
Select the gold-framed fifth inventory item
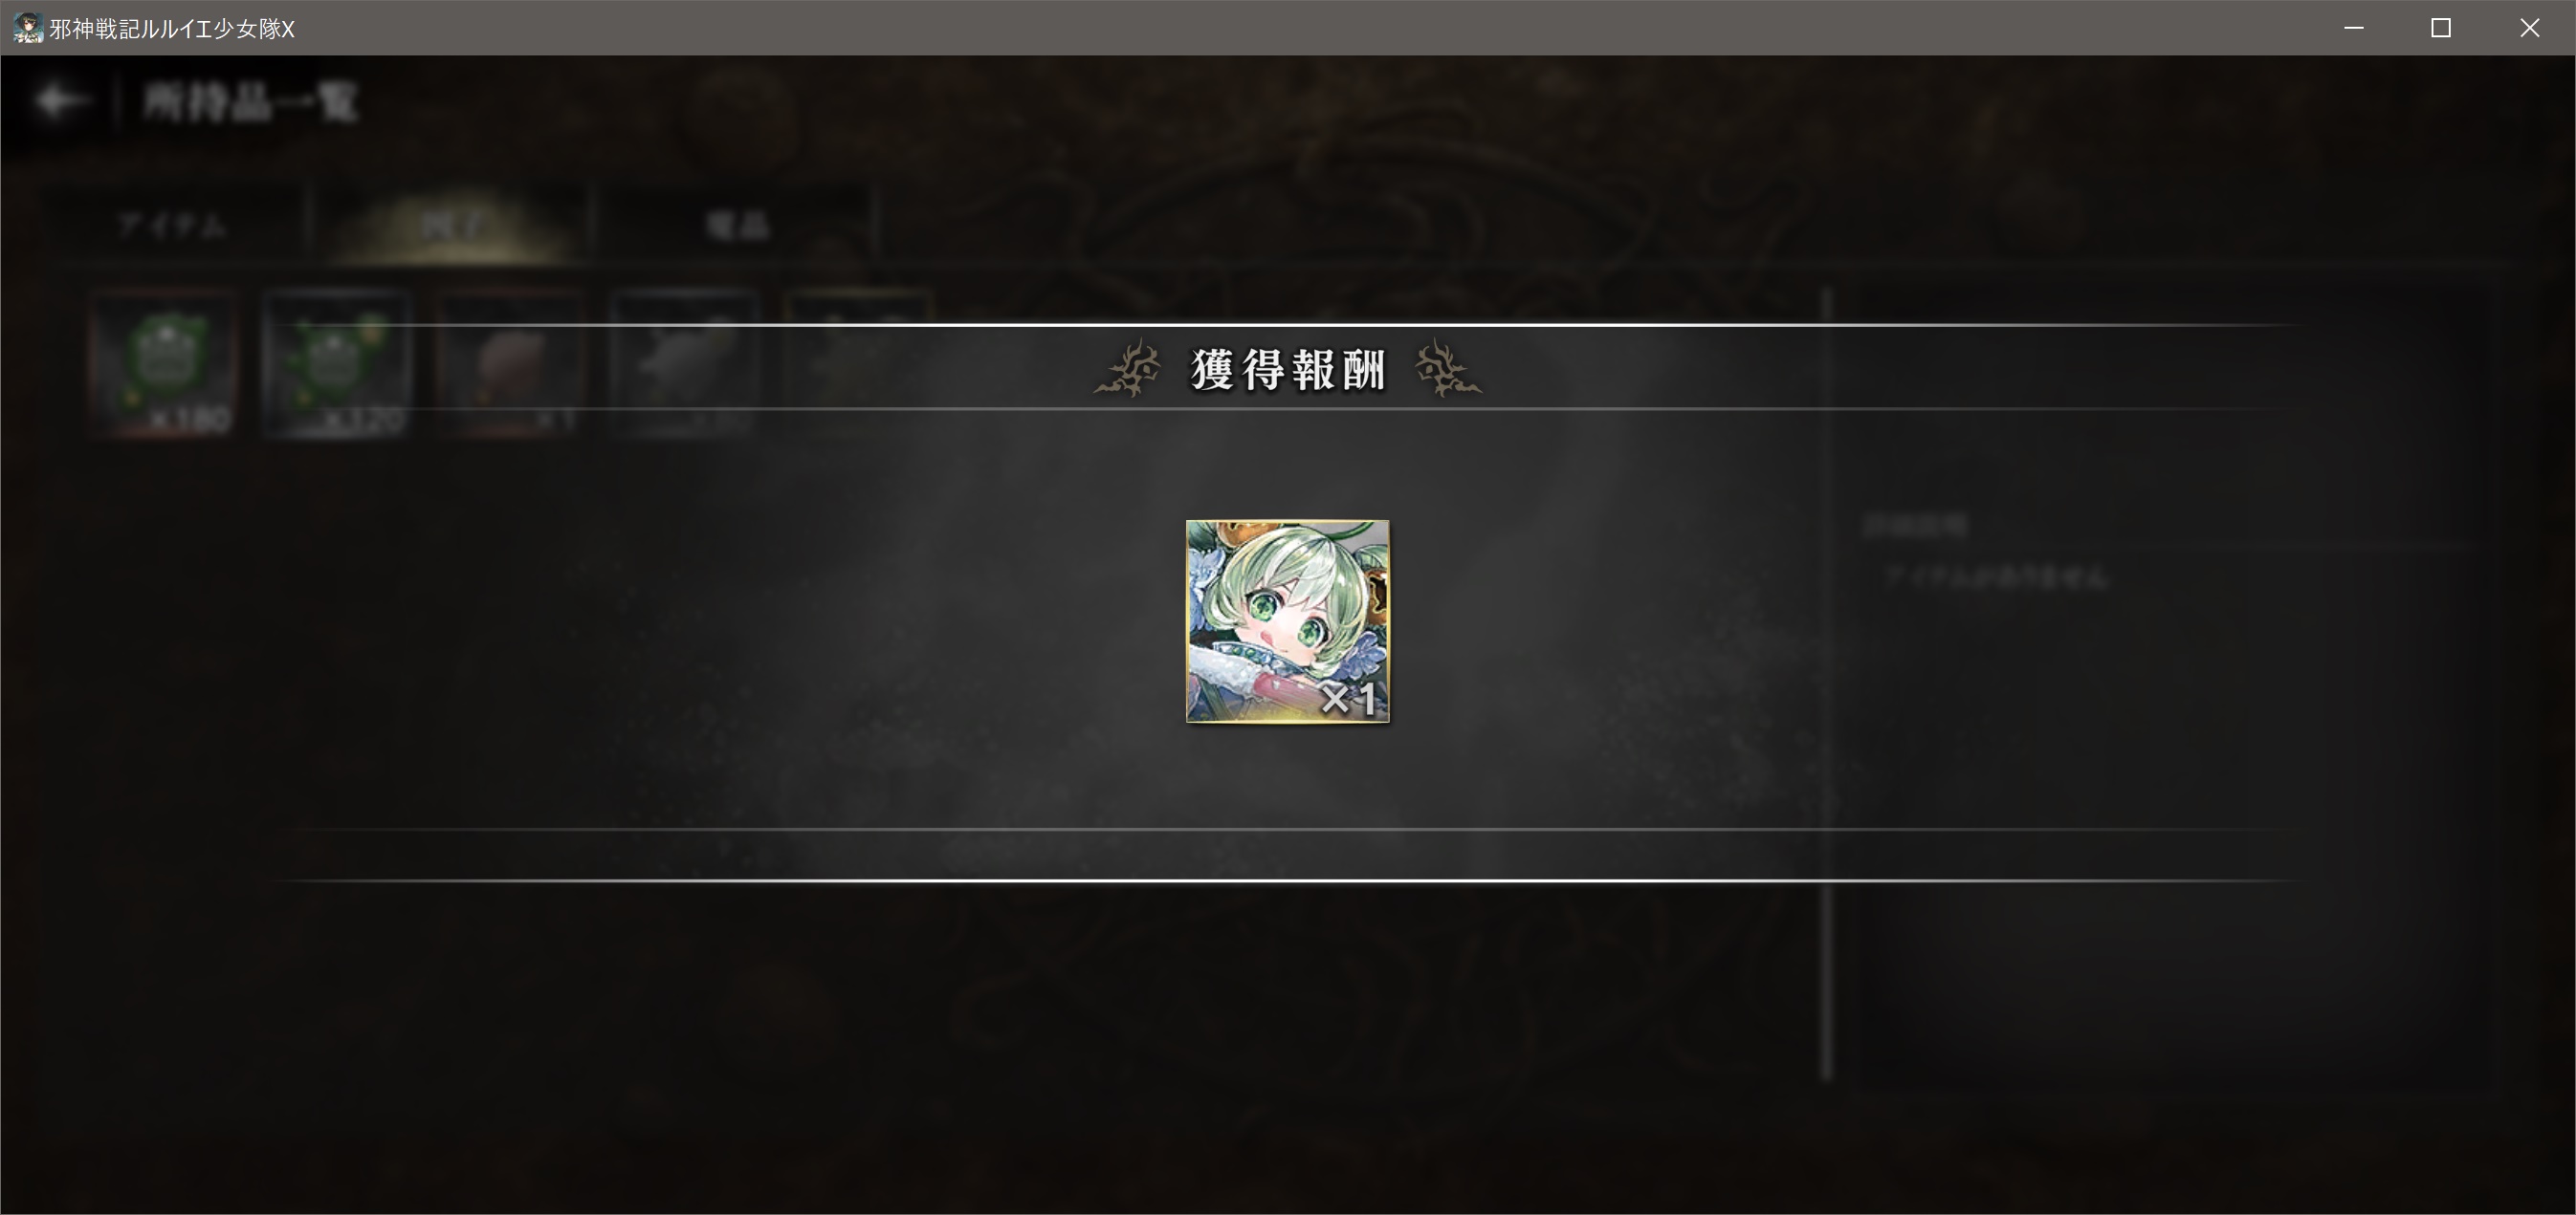[x=859, y=363]
